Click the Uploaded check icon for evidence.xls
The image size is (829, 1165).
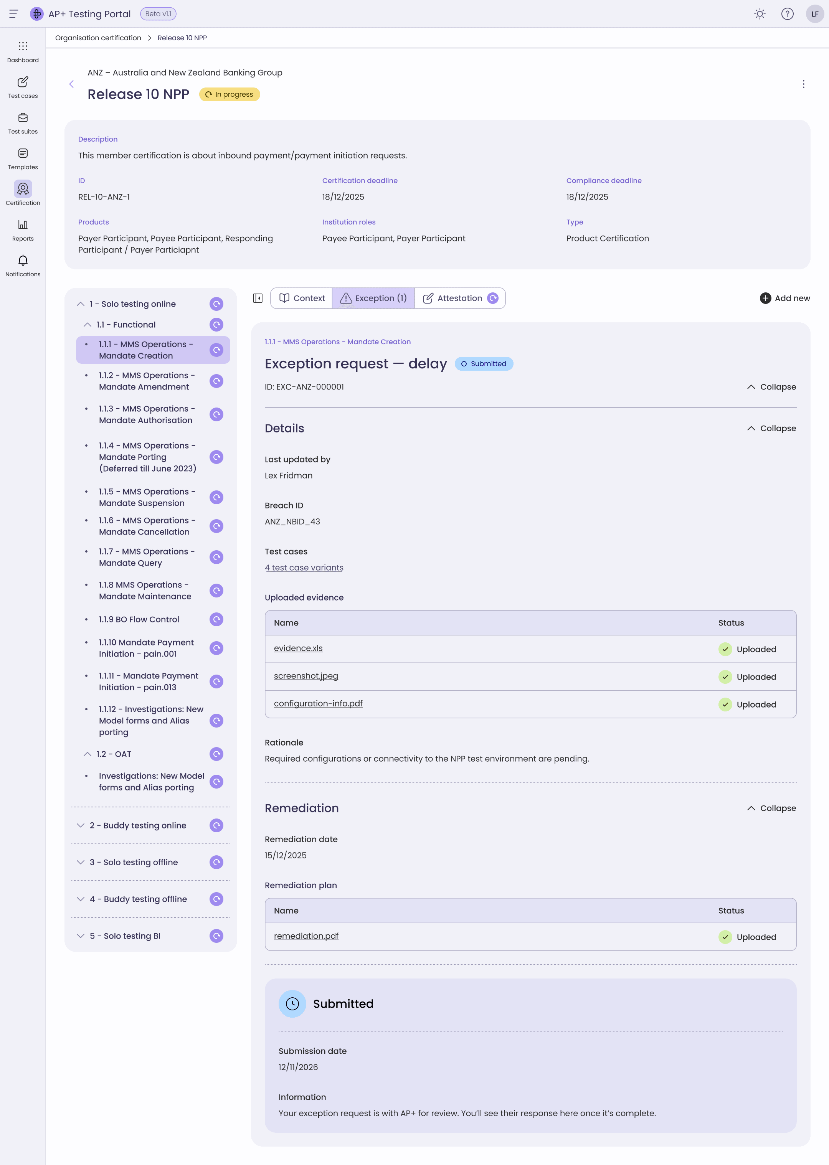(725, 649)
